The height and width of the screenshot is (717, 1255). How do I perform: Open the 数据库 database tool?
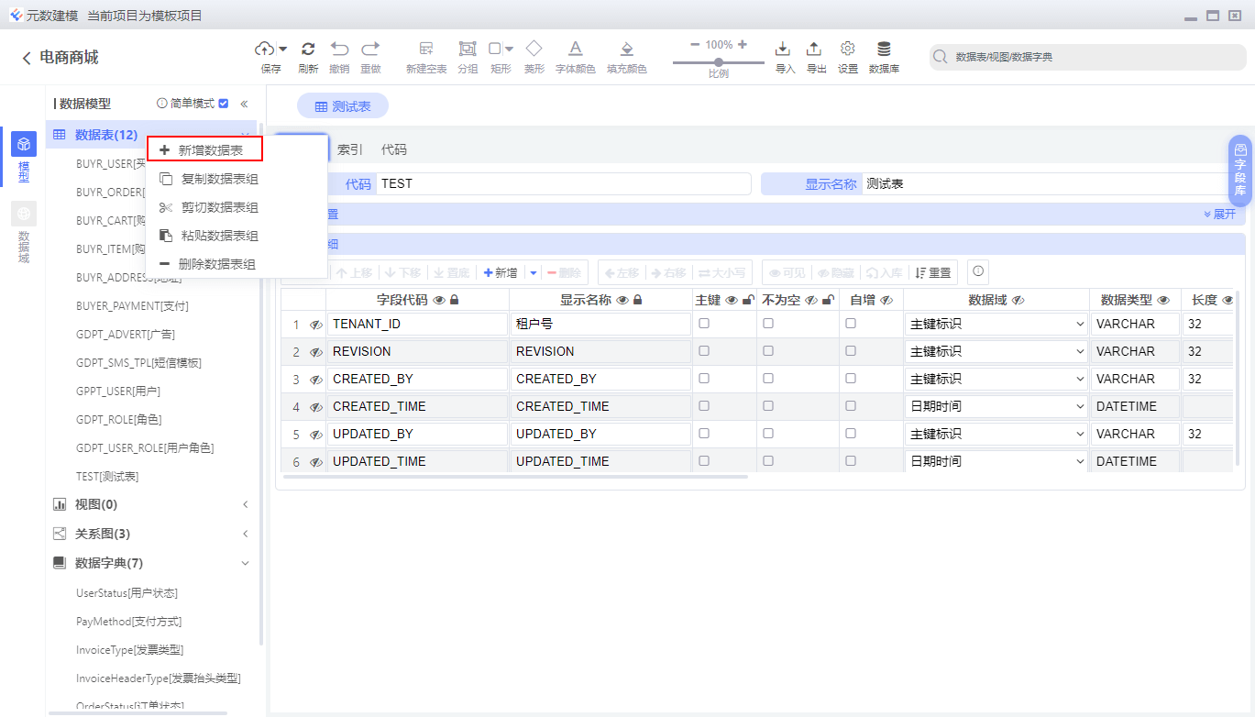pyautogui.click(x=884, y=49)
